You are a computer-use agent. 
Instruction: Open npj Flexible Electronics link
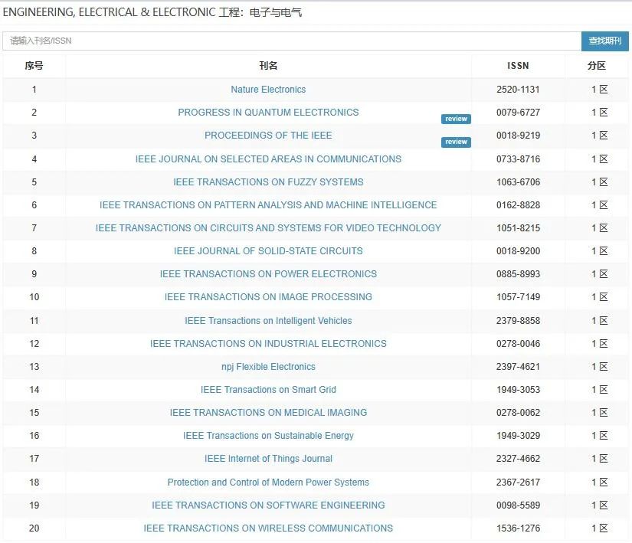click(268, 367)
